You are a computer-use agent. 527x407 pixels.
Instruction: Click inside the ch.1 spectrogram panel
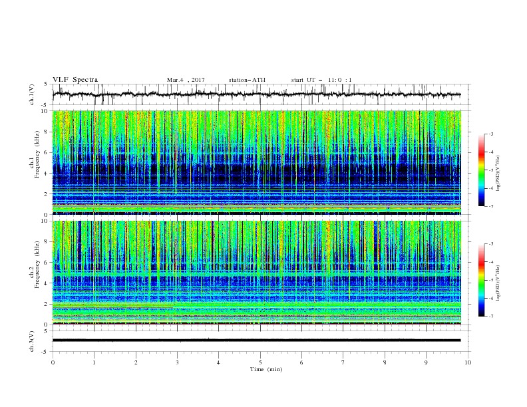257,162
